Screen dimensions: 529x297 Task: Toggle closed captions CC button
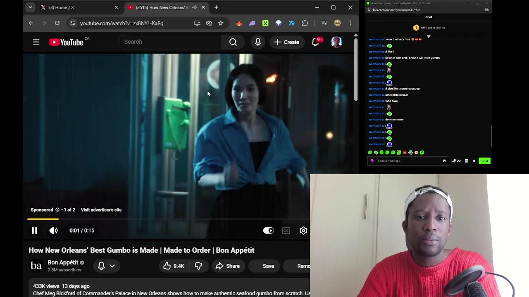tap(286, 231)
